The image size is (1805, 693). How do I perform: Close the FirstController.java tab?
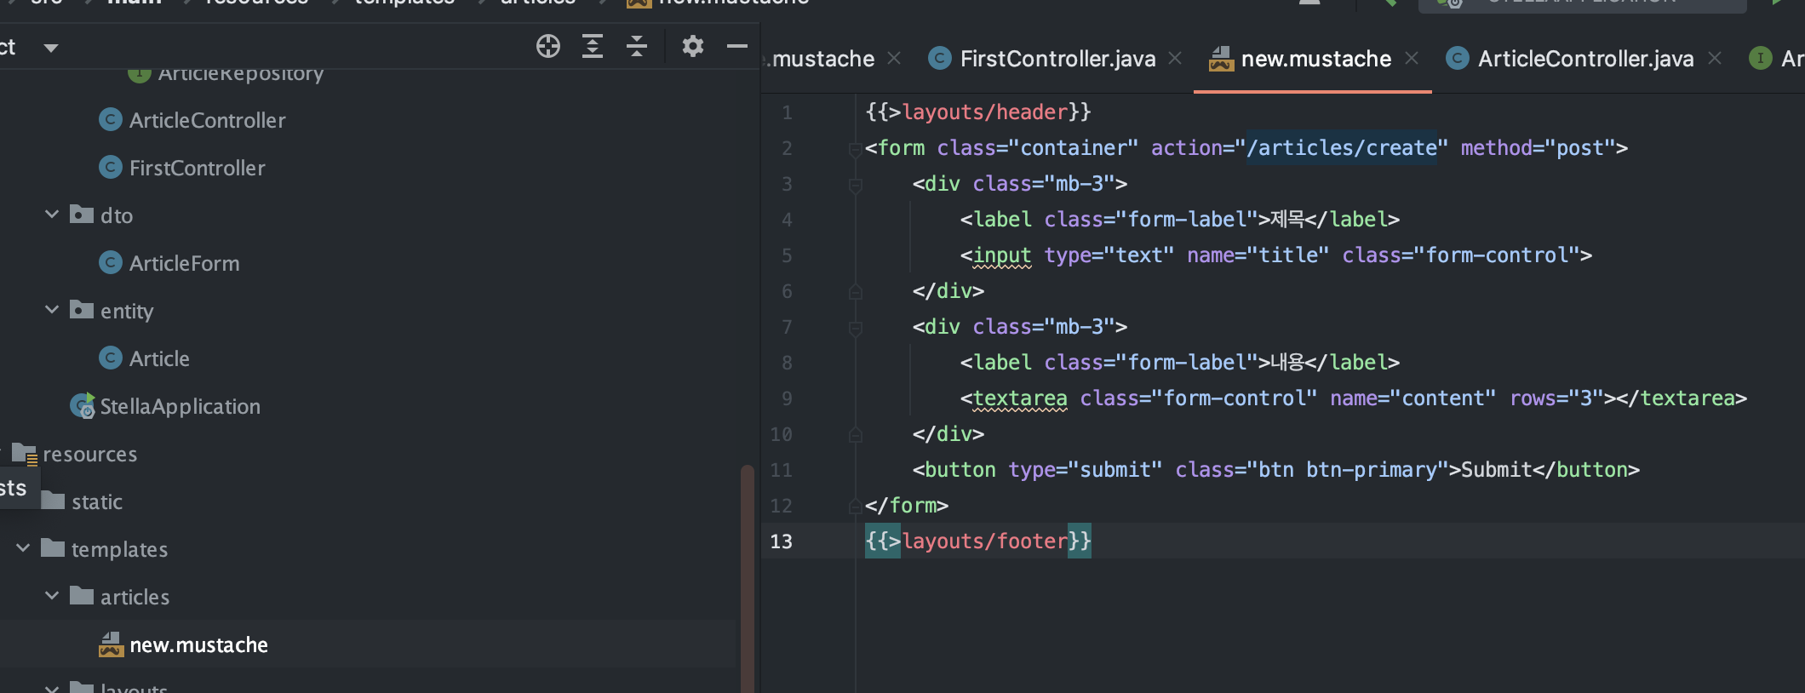(x=1175, y=58)
